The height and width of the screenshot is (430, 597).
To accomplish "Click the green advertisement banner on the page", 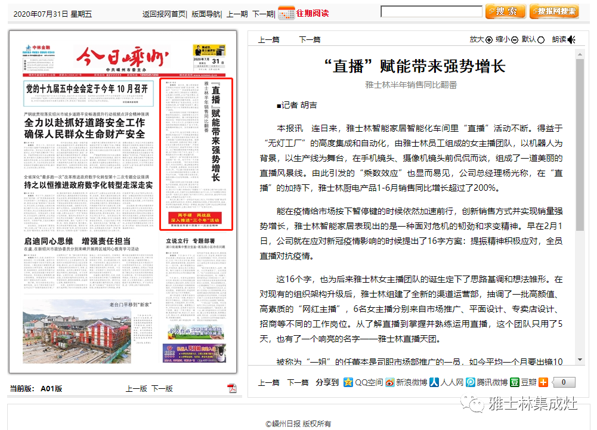I will 196,332.
